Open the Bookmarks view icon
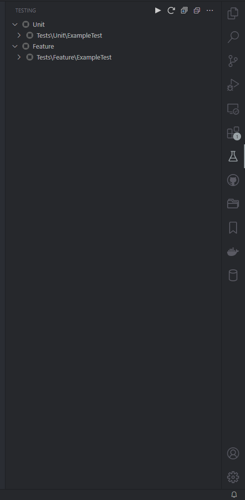Screen dimensions: 245x500 [x=233, y=228]
